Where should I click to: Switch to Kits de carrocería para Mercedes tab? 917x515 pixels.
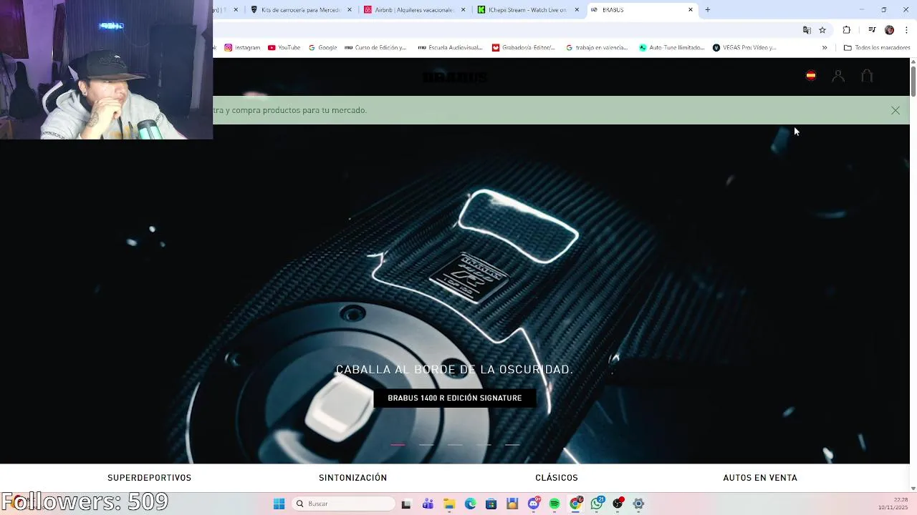[x=301, y=10]
